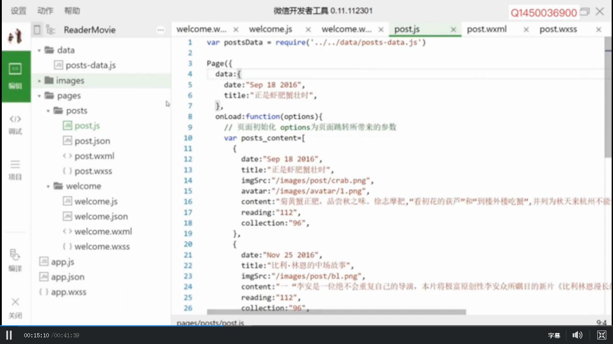Screen dimensions: 613x344
Task: Open the 编辑 (edit) sidebar panel
Action: point(16,76)
